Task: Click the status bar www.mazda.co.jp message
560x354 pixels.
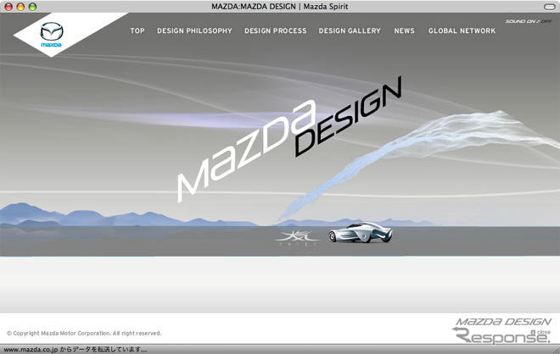Action: coord(76,350)
